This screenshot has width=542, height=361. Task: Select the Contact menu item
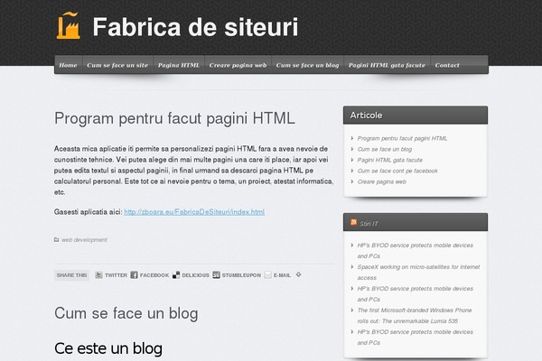point(447,65)
